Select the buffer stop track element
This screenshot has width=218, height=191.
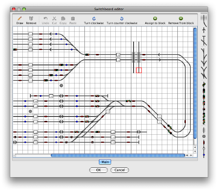[204, 37]
